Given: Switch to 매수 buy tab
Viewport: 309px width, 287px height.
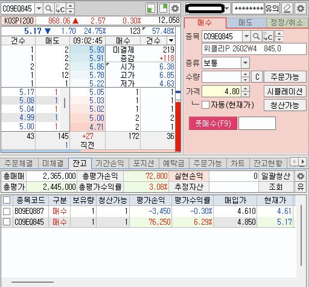Looking at the screenshot, I should pos(205,23).
